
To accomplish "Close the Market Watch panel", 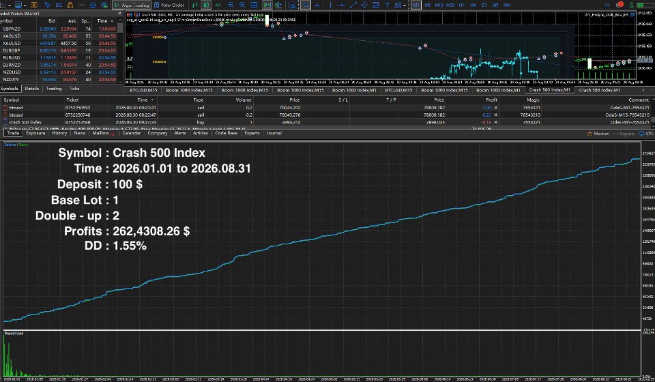I will click(120, 14).
